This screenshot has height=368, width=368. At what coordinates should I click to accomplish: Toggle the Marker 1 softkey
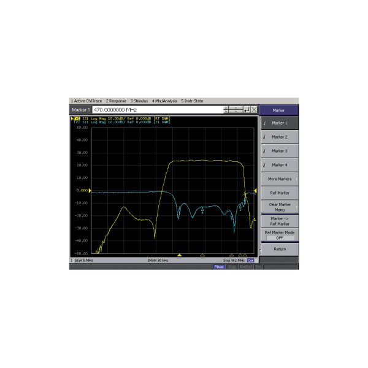point(280,123)
